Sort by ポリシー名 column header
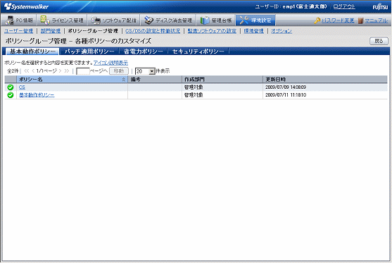Screen dimensions: 392x263 click(x=72, y=80)
